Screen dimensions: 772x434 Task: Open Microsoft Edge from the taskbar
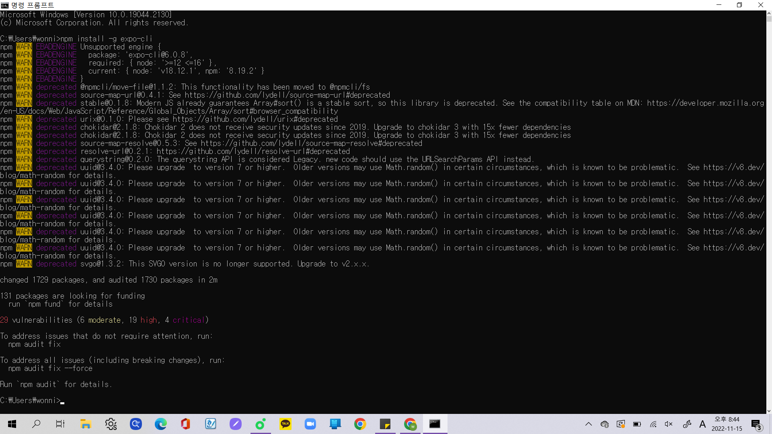coord(161,424)
